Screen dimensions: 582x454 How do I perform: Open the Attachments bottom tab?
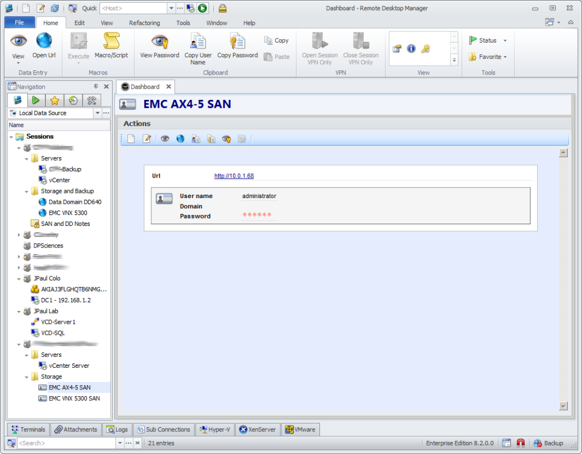coord(76,430)
